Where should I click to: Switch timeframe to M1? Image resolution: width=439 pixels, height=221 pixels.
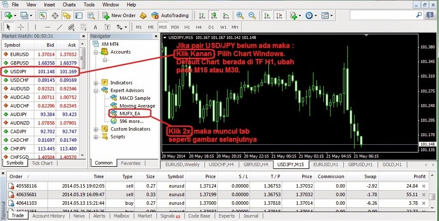pyautogui.click(x=139, y=27)
